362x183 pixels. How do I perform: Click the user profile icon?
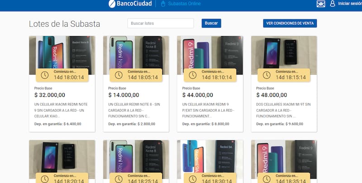point(333,4)
